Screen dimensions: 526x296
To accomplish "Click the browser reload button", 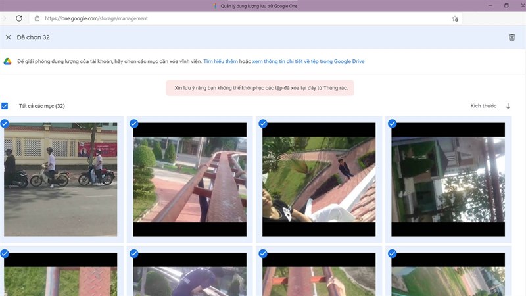I will click(19, 18).
